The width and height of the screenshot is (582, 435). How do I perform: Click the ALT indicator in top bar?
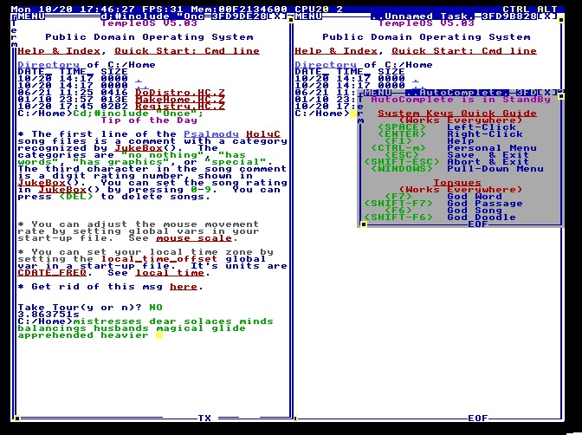(547, 10)
